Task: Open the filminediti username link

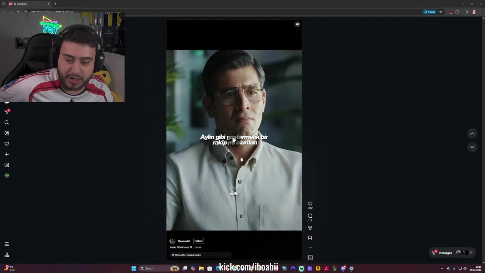Action: [x=184, y=241]
